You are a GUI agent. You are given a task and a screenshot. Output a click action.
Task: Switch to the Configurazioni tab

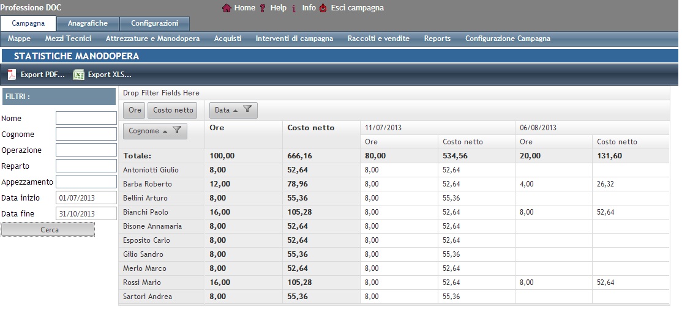154,23
